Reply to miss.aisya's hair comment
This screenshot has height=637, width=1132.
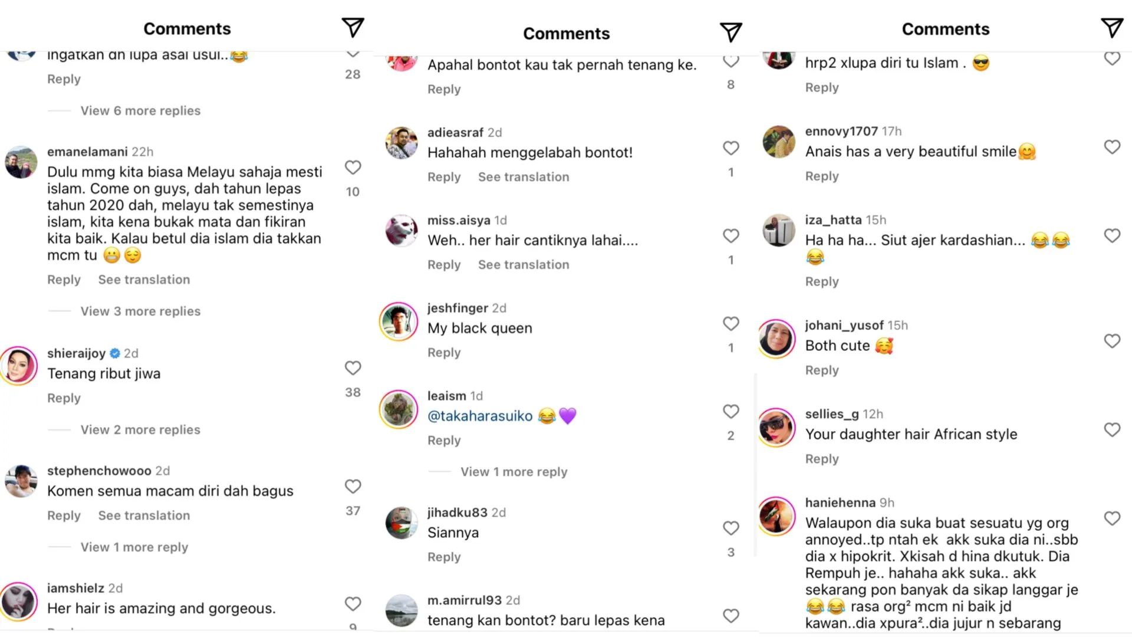click(x=444, y=265)
